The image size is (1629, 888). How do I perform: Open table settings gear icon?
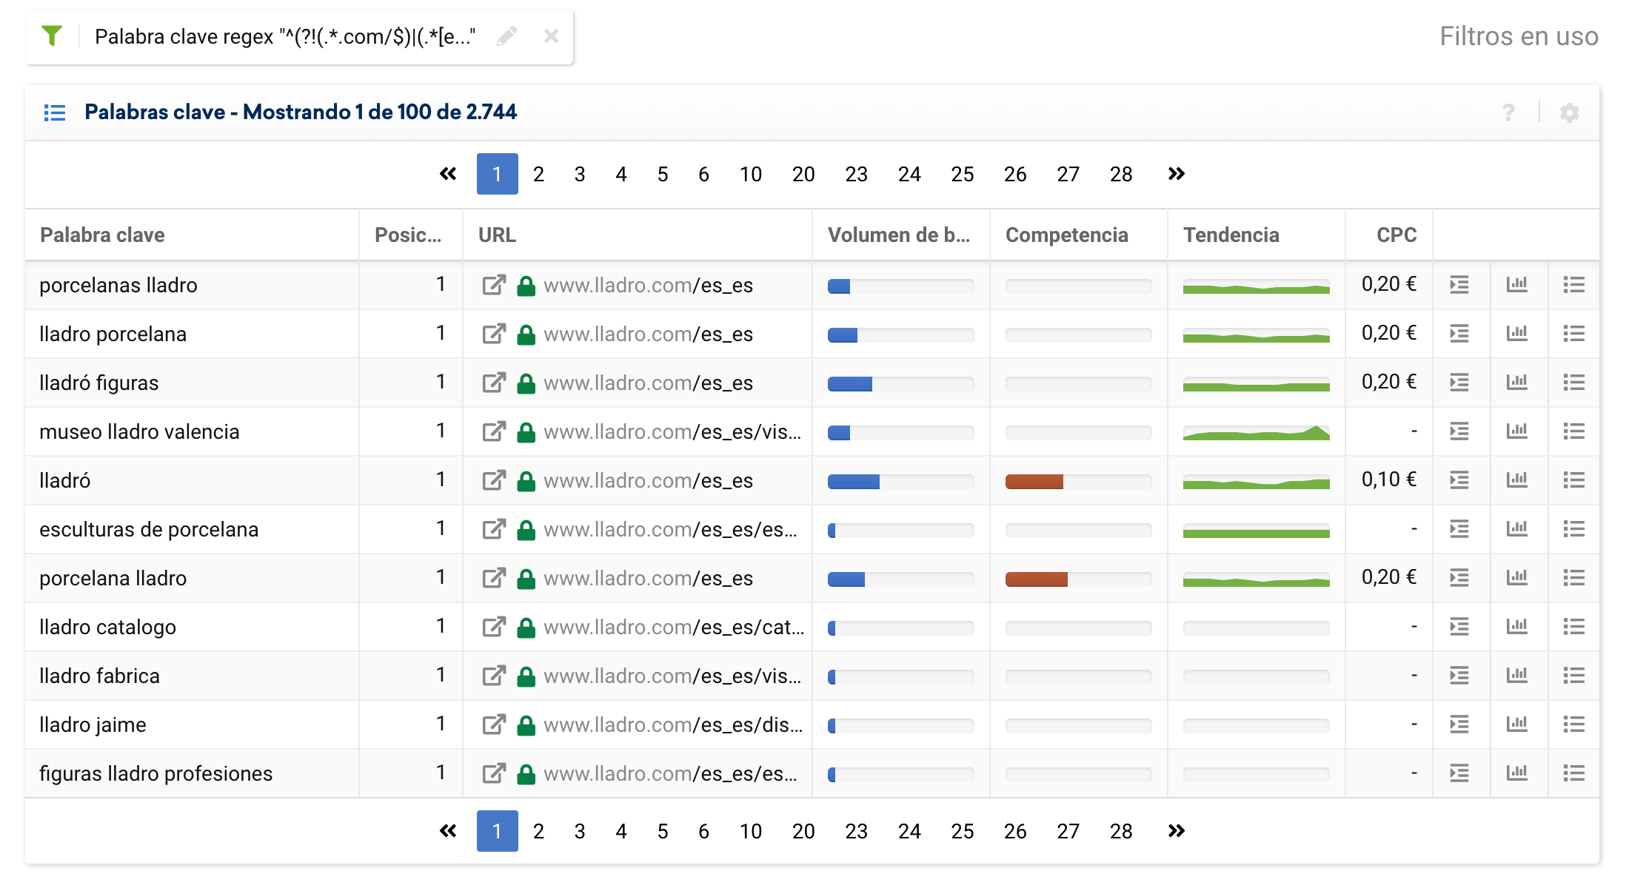(1570, 112)
